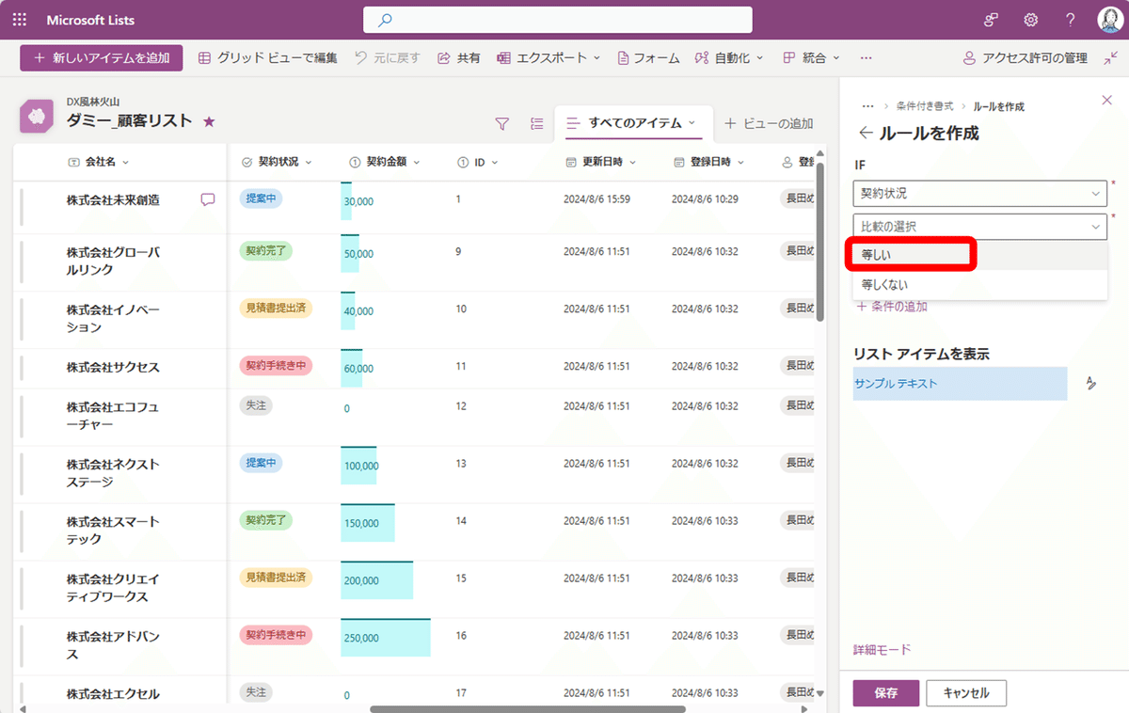The image size is (1129, 713).
Task: Click the 見積書提出済 badge in ID 10 row
Action: [x=276, y=309]
